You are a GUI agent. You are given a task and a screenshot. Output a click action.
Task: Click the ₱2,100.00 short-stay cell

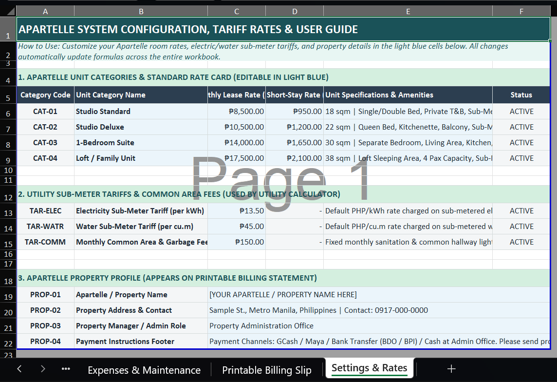tap(295, 158)
